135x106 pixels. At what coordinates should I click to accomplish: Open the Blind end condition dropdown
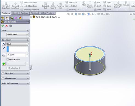pos(17,44)
